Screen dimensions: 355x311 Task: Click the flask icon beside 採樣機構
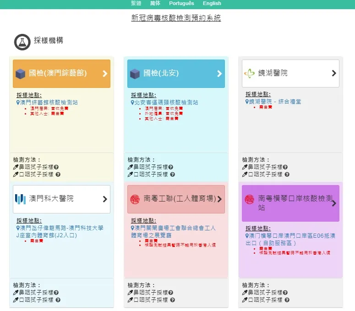click(22, 42)
